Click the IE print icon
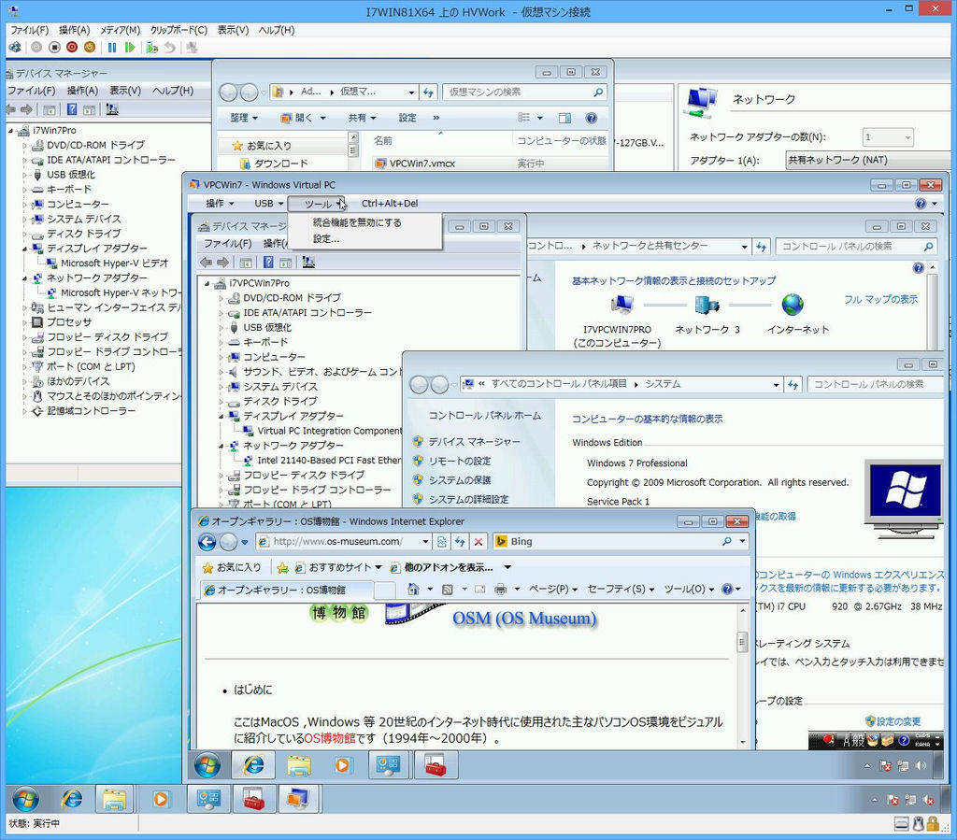The width and height of the screenshot is (957, 840). pos(501,589)
